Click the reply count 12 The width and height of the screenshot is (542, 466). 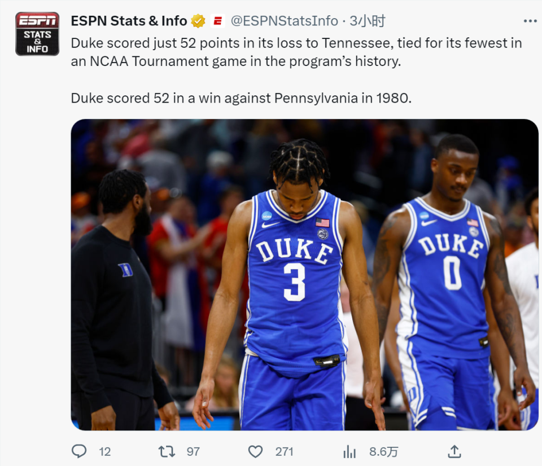click(104, 451)
